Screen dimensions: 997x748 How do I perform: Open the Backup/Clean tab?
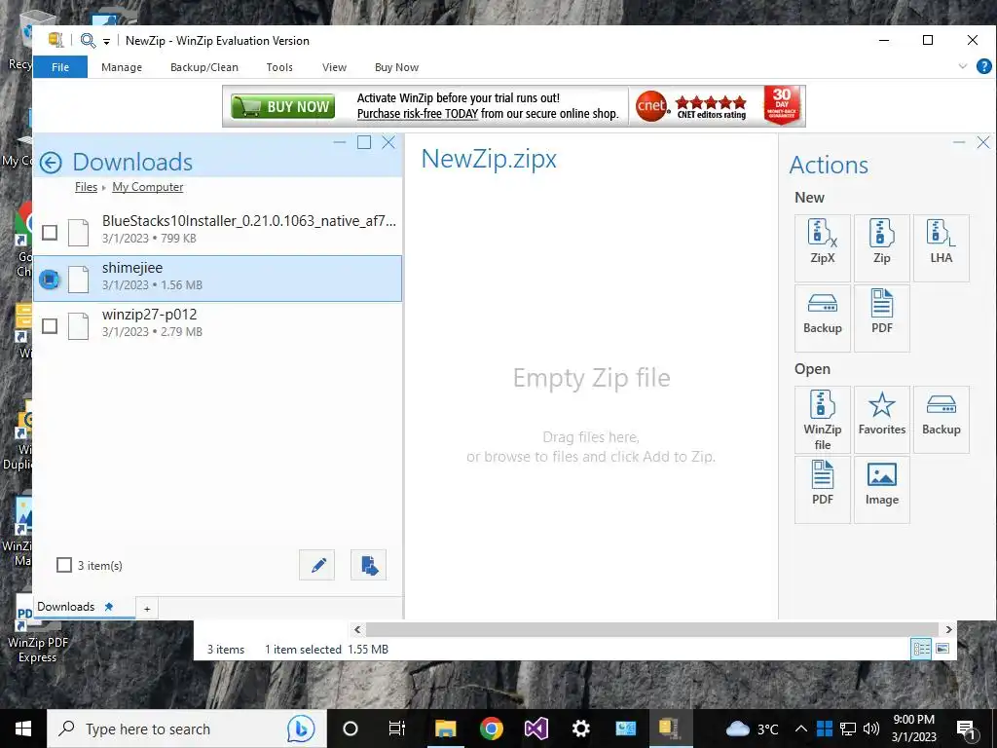[x=204, y=67]
